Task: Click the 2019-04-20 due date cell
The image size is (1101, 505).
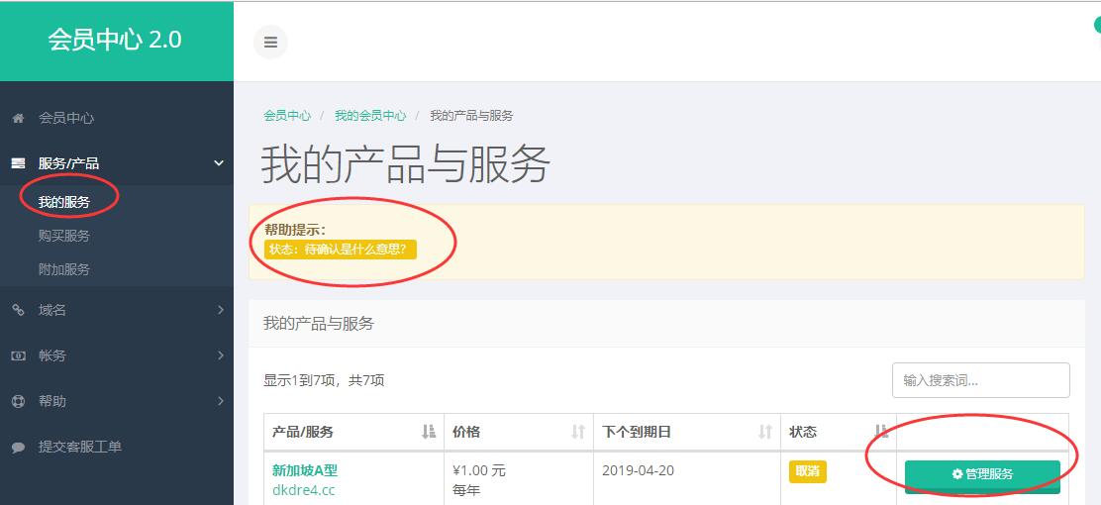Action: coord(639,470)
